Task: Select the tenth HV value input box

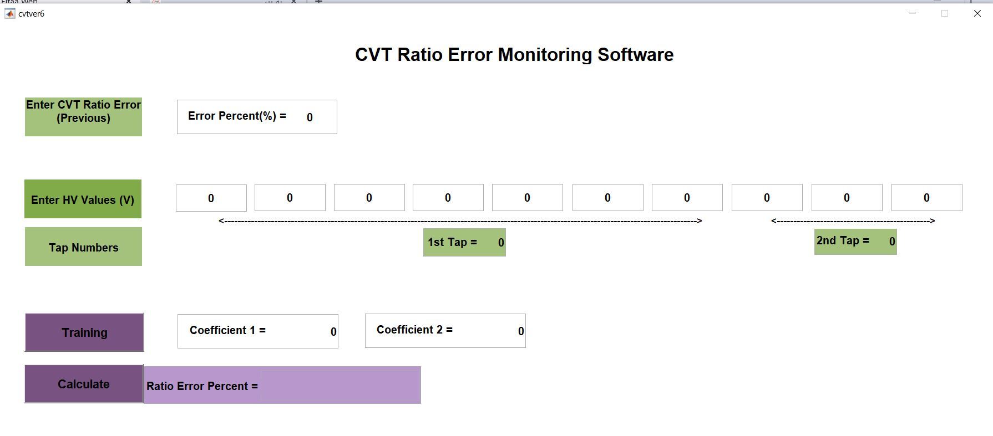Action: [926, 198]
